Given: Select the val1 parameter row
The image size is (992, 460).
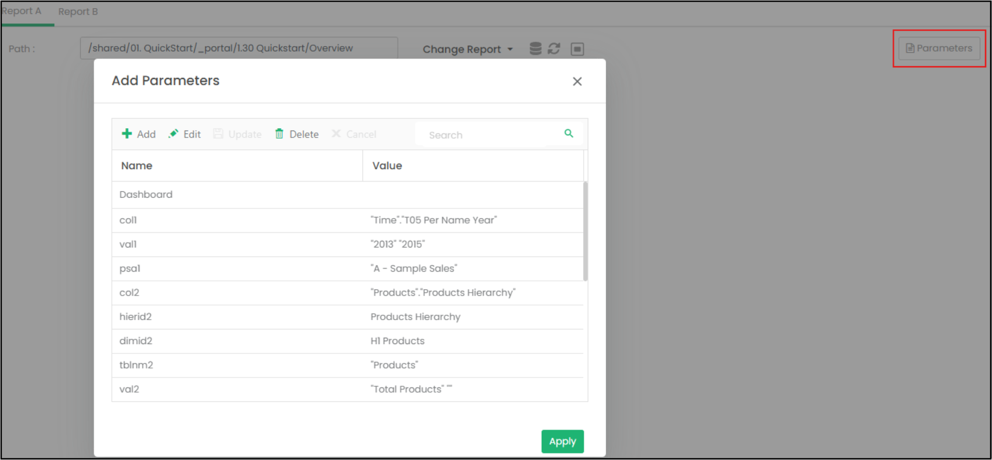Looking at the screenshot, I should click(x=347, y=245).
